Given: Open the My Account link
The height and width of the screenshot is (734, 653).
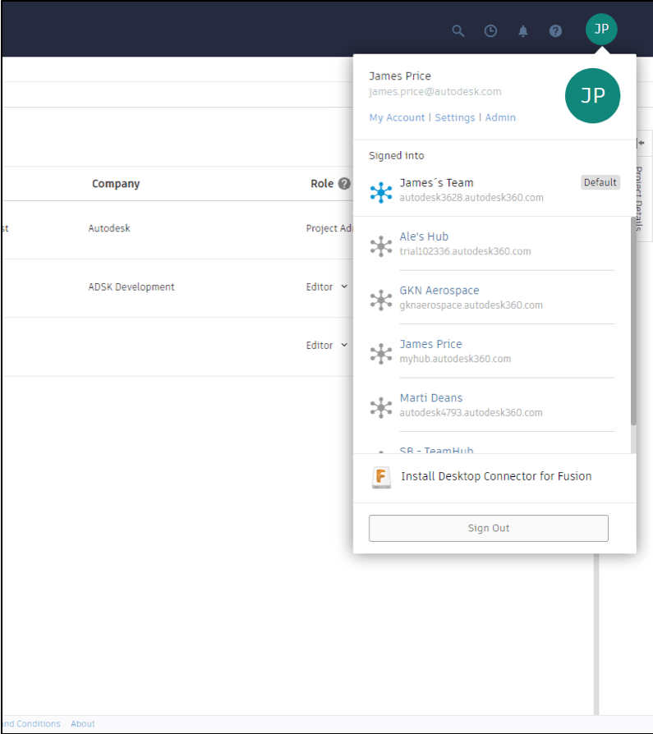Looking at the screenshot, I should click(x=397, y=117).
